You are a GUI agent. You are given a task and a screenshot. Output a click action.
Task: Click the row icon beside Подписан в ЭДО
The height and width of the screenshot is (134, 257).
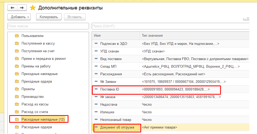click(x=96, y=44)
